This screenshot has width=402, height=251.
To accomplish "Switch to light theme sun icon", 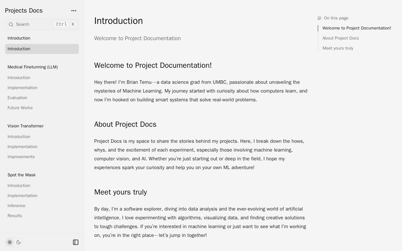I will pyautogui.click(x=10, y=242).
